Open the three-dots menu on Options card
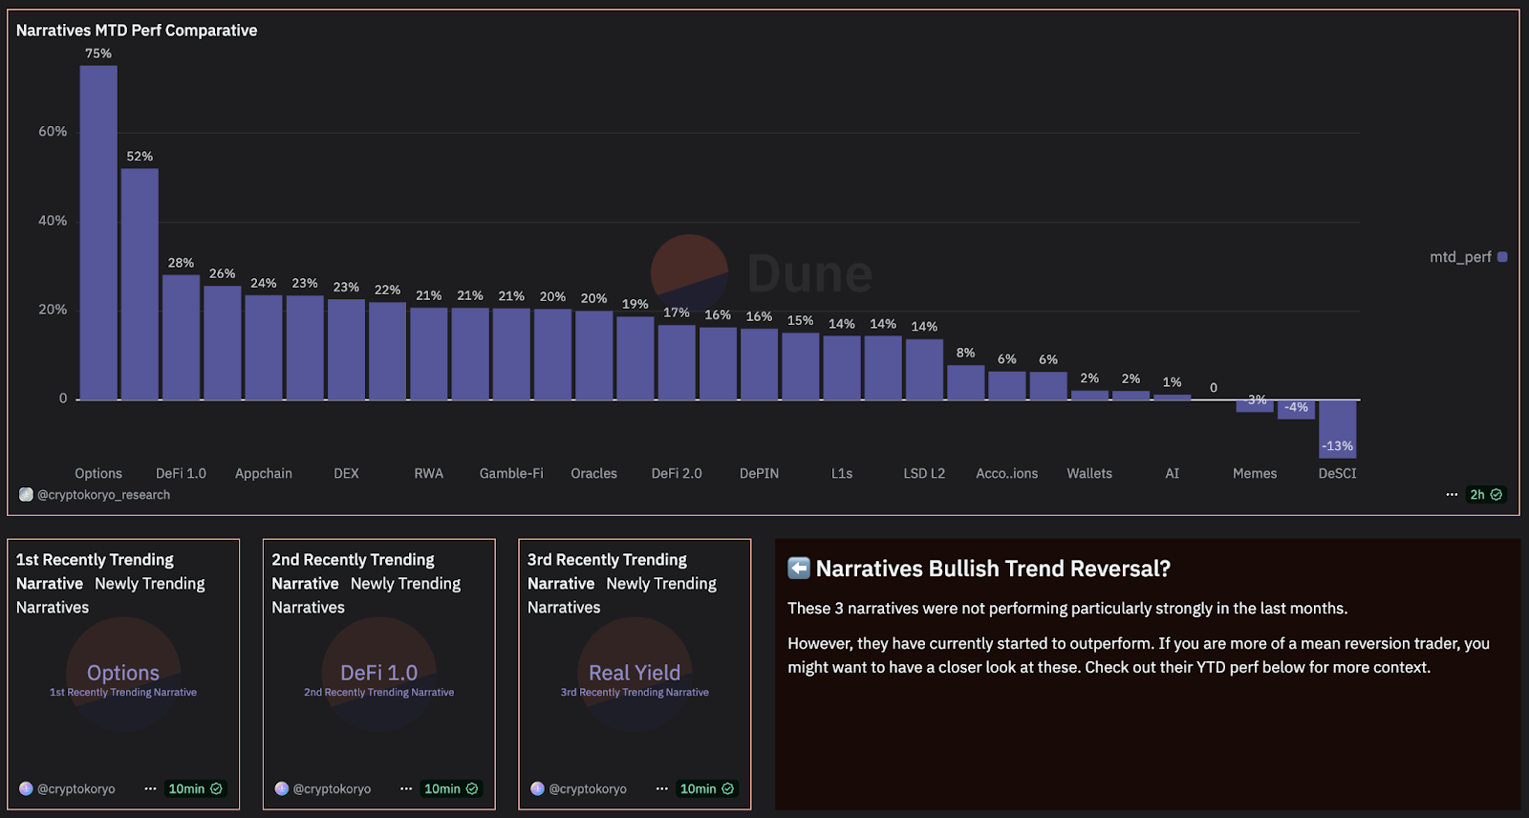The height and width of the screenshot is (818, 1529). click(x=150, y=788)
